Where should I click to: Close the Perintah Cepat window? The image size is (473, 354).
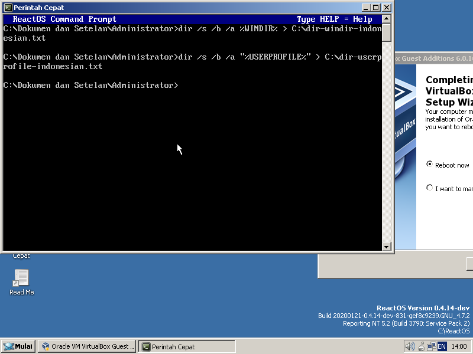click(387, 8)
